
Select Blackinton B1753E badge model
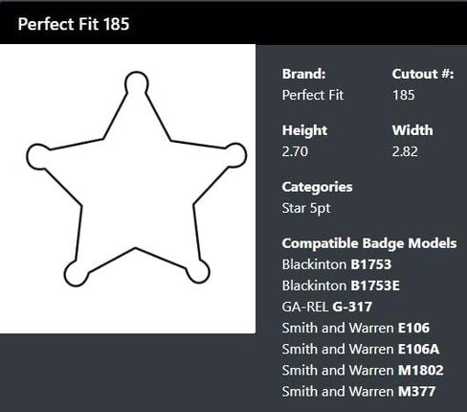(x=341, y=286)
